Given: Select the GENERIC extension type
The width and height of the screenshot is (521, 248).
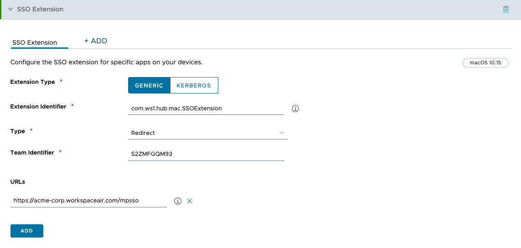Looking at the screenshot, I should point(149,85).
